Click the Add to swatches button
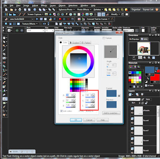This screenshot has height=159, width=160. [x=111, y=113]
